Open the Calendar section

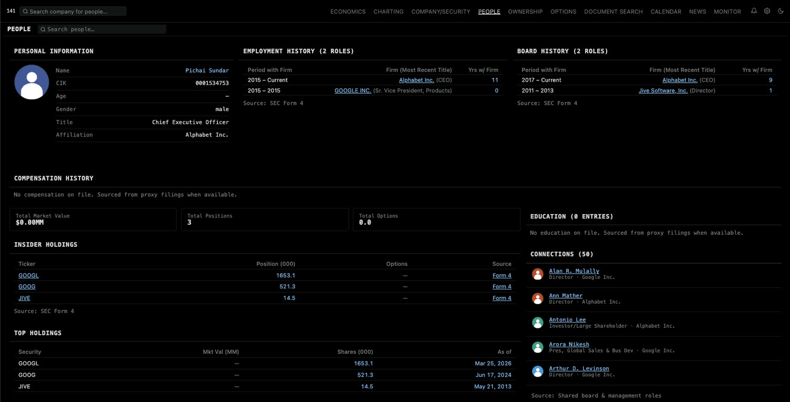pos(666,12)
